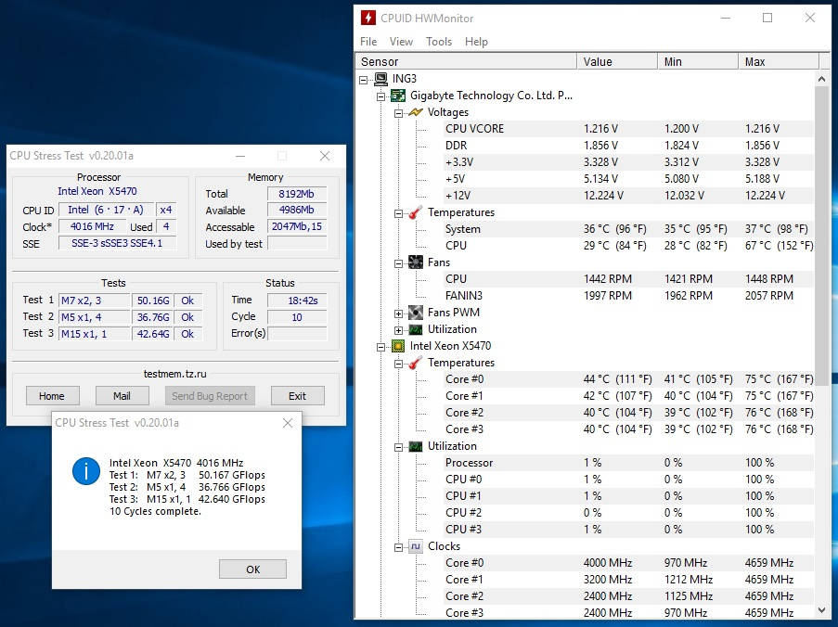The width and height of the screenshot is (838, 627).
Task: Click the Xeon Utilization graph icon
Action: pyautogui.click(x=415, y=446)
